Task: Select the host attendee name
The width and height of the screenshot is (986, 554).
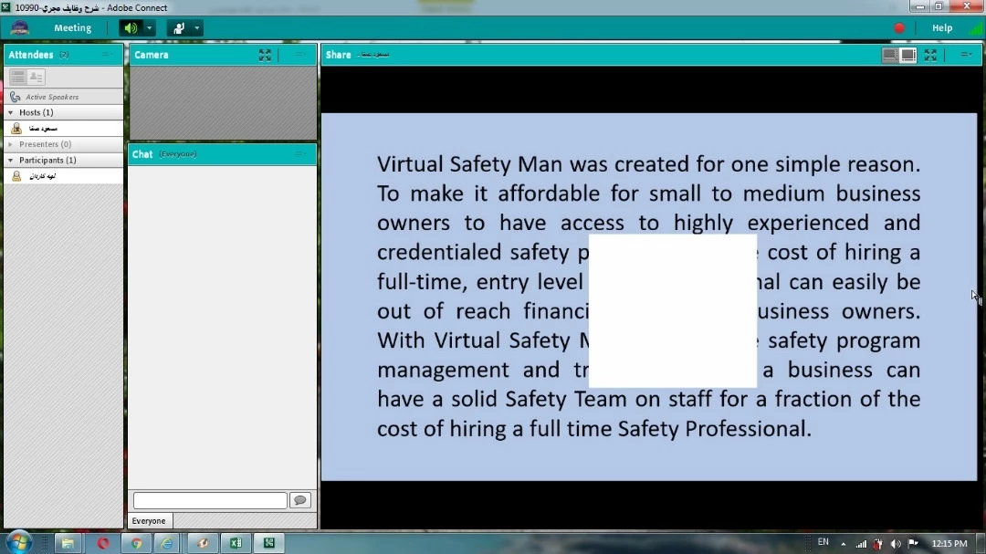Action: pyautogui.click(x=44, y=129)
